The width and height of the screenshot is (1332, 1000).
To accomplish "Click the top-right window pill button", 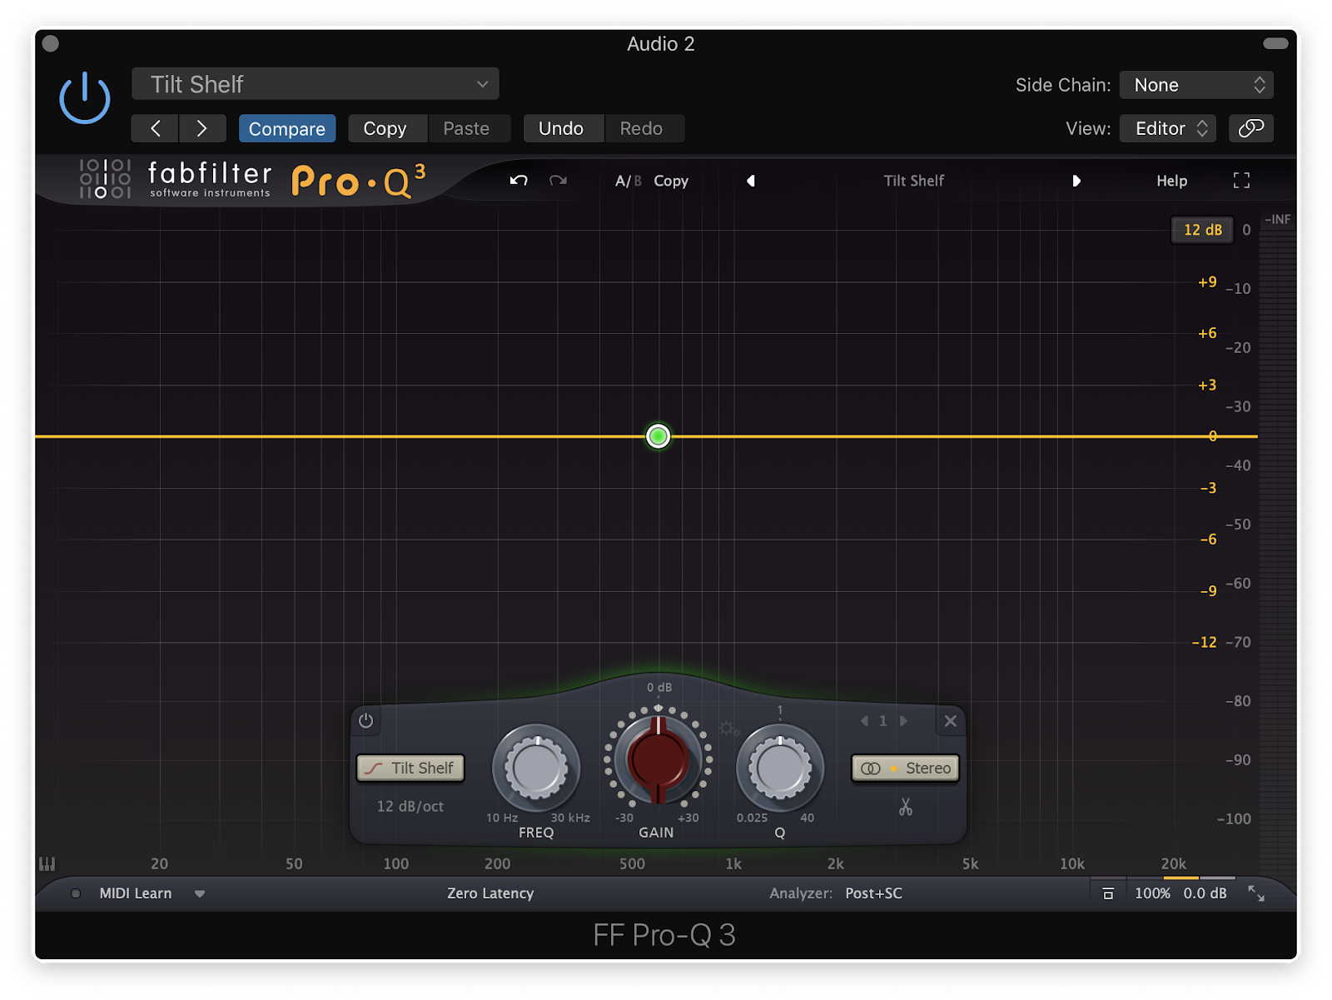I will (x=1275, y=43).
